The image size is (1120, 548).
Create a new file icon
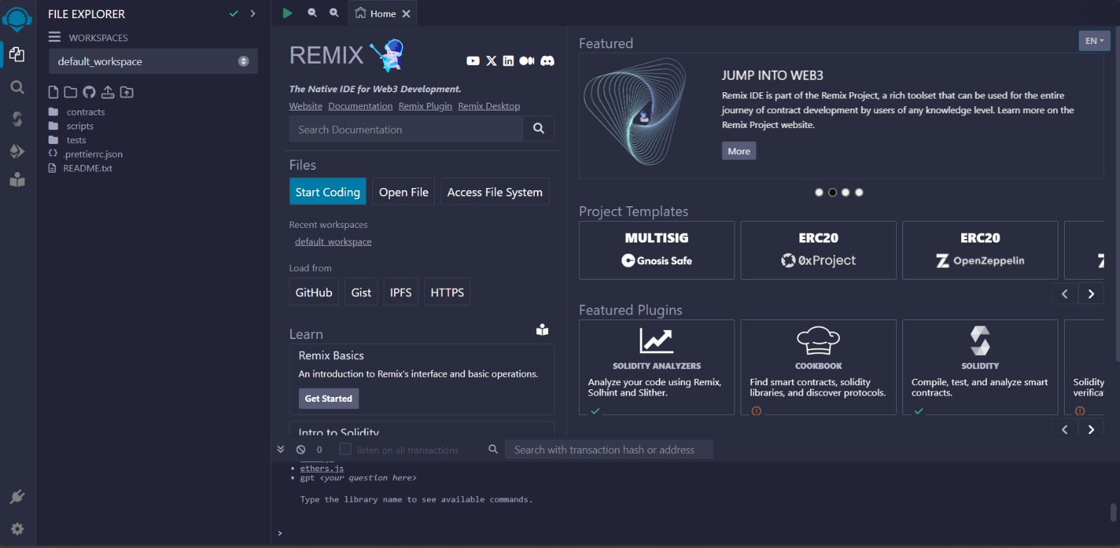(x=53, y=92)
